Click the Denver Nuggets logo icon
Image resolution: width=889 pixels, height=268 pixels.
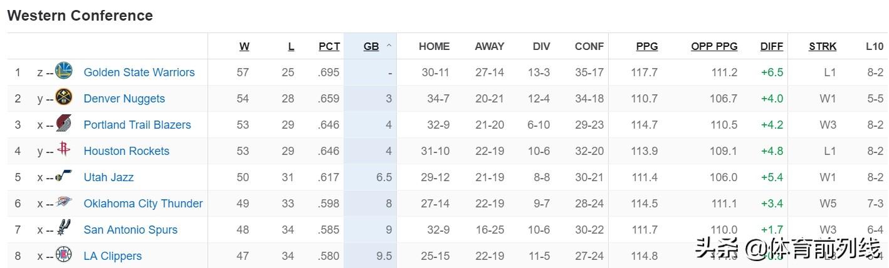64,97
